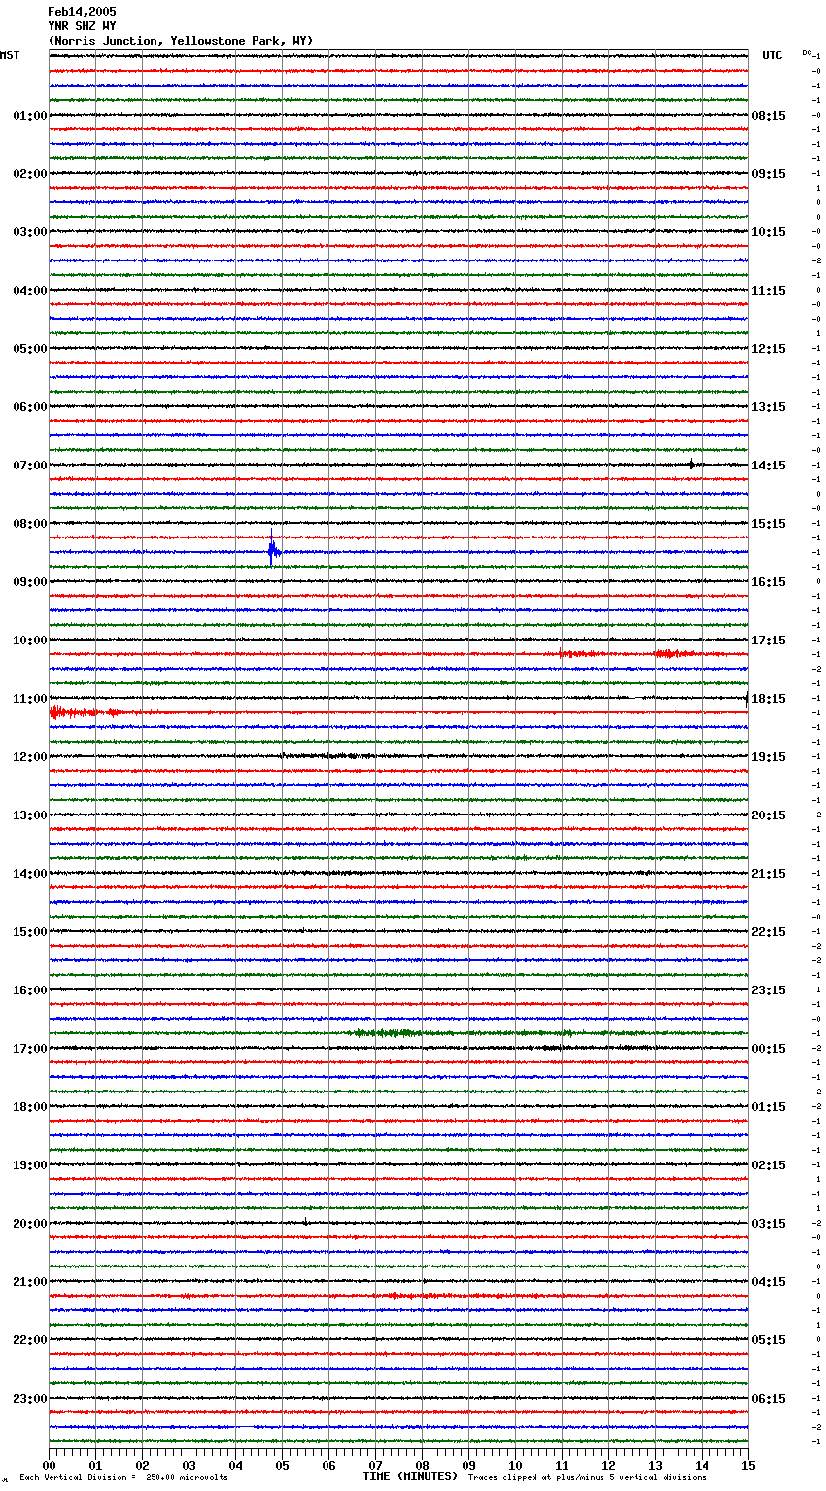Click the blue spike event on the 08:30 trace
Viewport: 826px width, 1491px height.
tap(273, 551)
